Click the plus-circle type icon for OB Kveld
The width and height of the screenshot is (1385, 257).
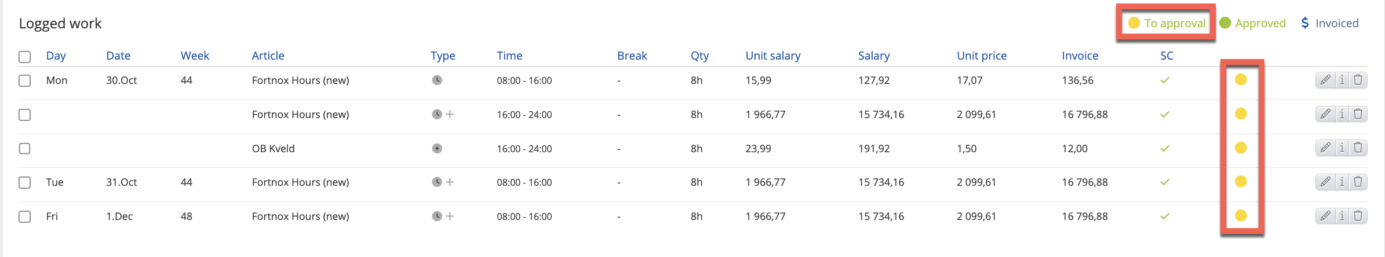pos(437,148)
